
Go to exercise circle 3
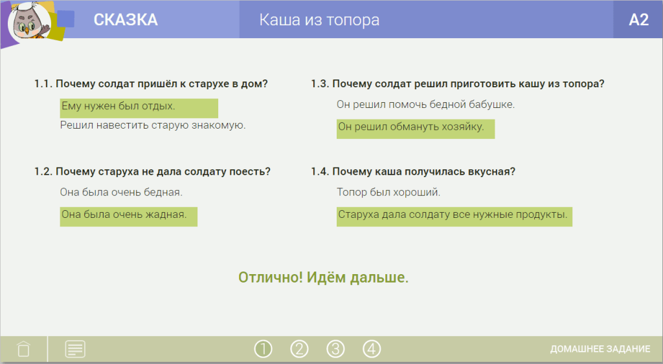pyautogui.click(x=335, y=349)
